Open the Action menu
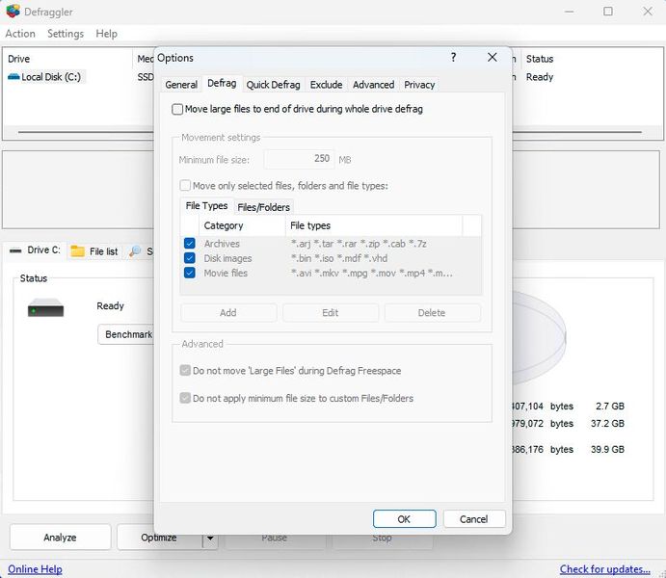This screenshot has height=578, width=666. tap(20, 34)
